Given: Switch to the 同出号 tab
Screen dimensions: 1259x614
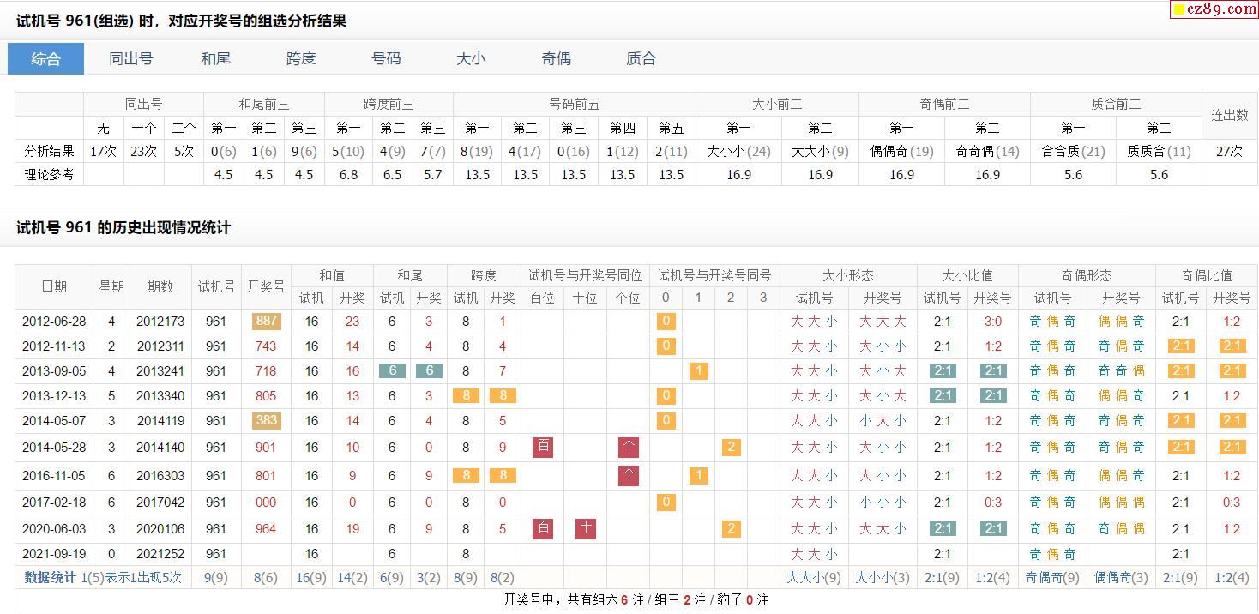Looking at the screenshot, I should pyautogui.click(x=131, y=58).
